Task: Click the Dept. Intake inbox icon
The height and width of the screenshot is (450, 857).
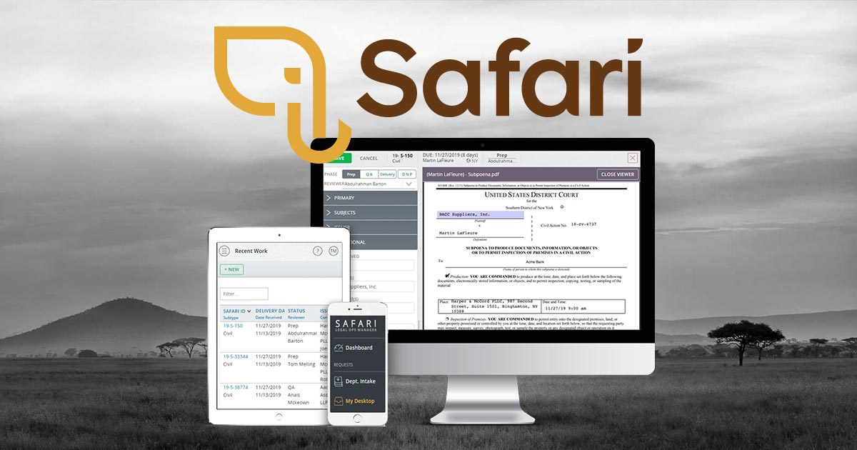Action: pos(338,381)
